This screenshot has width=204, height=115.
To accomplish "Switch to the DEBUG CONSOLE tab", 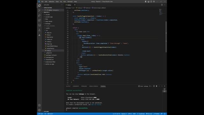I will tap(93, 86).
